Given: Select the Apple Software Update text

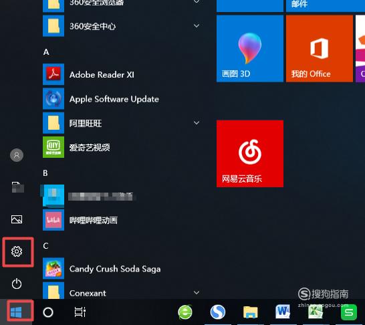Looking at the screenshot, I should (x=114, y=99).
